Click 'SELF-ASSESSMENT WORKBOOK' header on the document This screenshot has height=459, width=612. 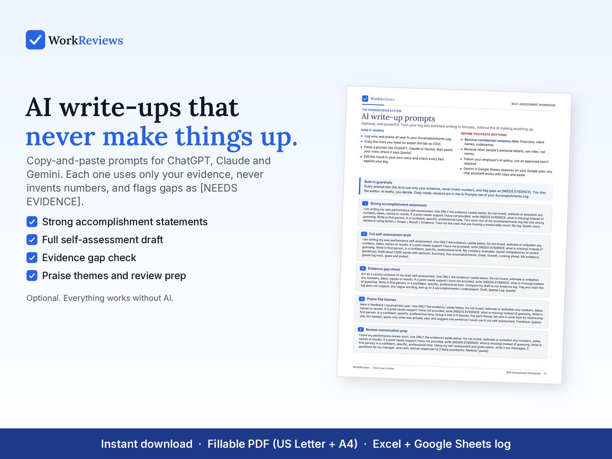pos(533,105)
